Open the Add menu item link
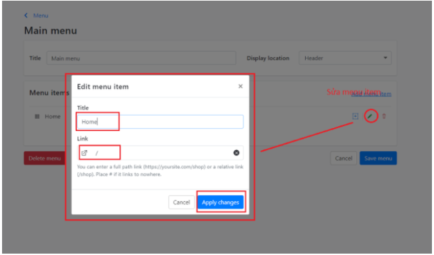Screen dimensions: 434x255 [x=371, y=94]
